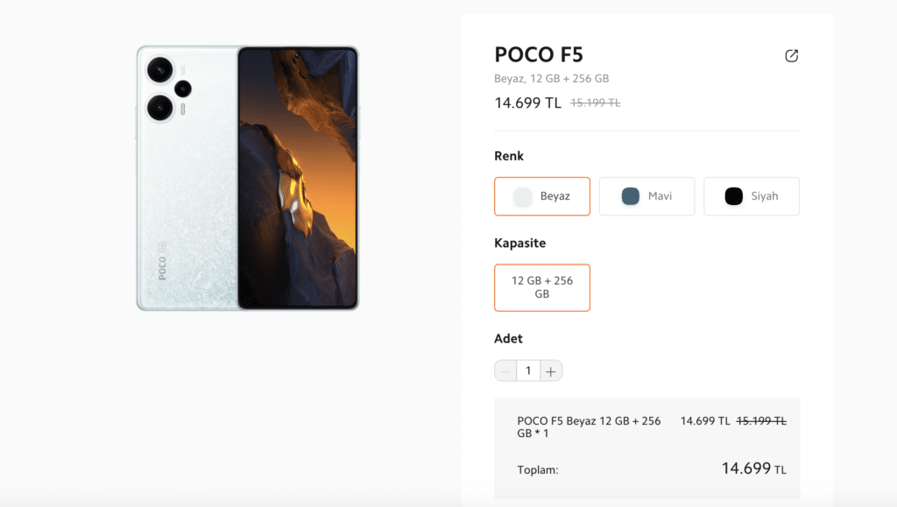Select the Beyaz color option
897x507 pixels.
(x=541, y=196)
